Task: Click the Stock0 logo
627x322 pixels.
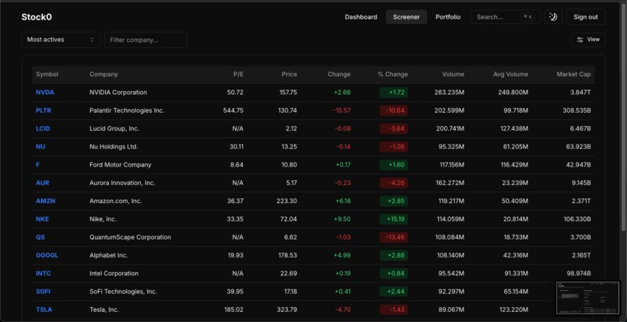Action: point(37,17)
